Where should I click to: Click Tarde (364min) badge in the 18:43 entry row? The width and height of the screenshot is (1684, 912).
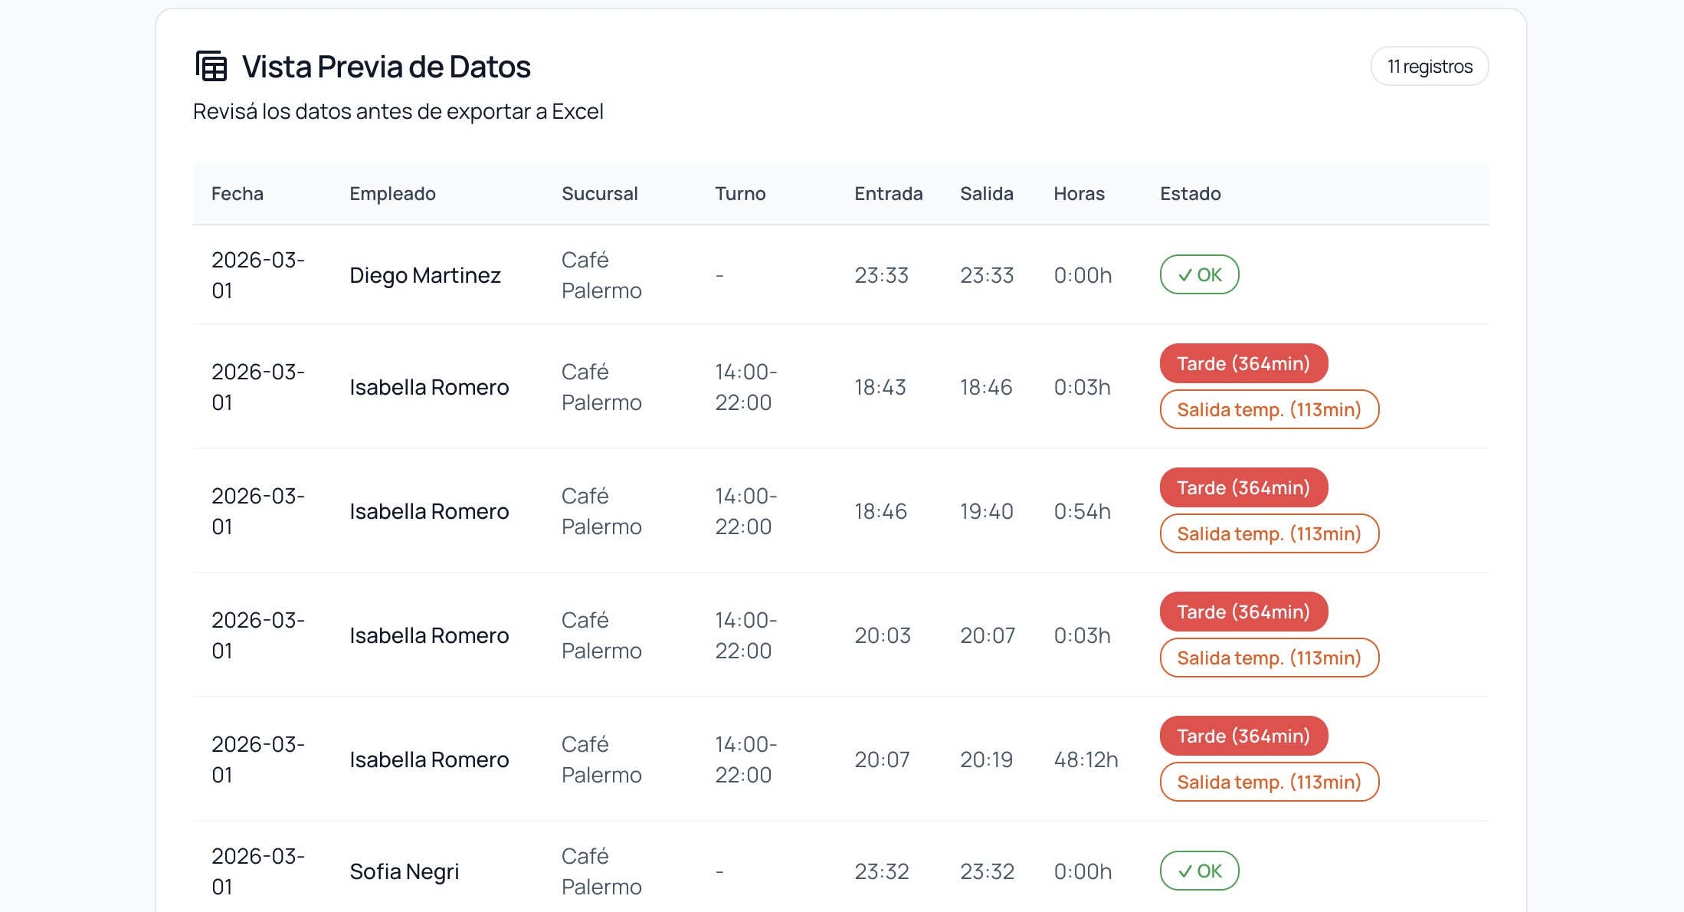coord(1243,363)
